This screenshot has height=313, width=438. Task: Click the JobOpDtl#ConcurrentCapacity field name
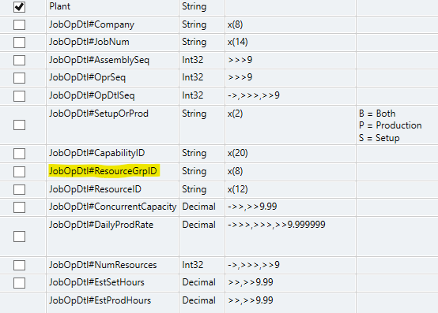click(x=113, y=207)
